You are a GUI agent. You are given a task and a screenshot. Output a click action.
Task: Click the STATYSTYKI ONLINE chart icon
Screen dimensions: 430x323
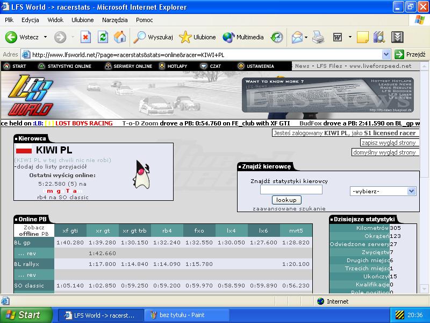[x=41, y=66]
